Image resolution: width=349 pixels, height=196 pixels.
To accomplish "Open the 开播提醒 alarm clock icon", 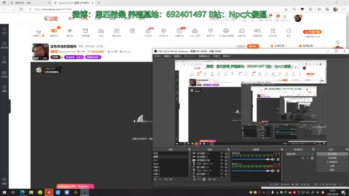I will (85, 30).
